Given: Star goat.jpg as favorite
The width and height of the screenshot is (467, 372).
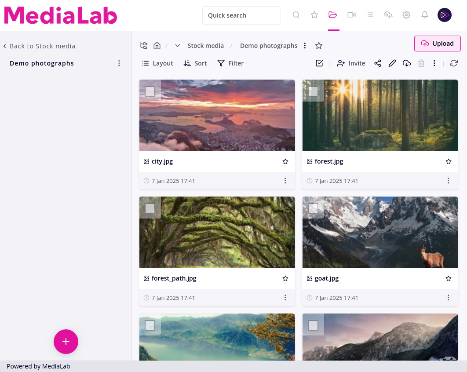Looking at the screenshot, I should point(449,278).
